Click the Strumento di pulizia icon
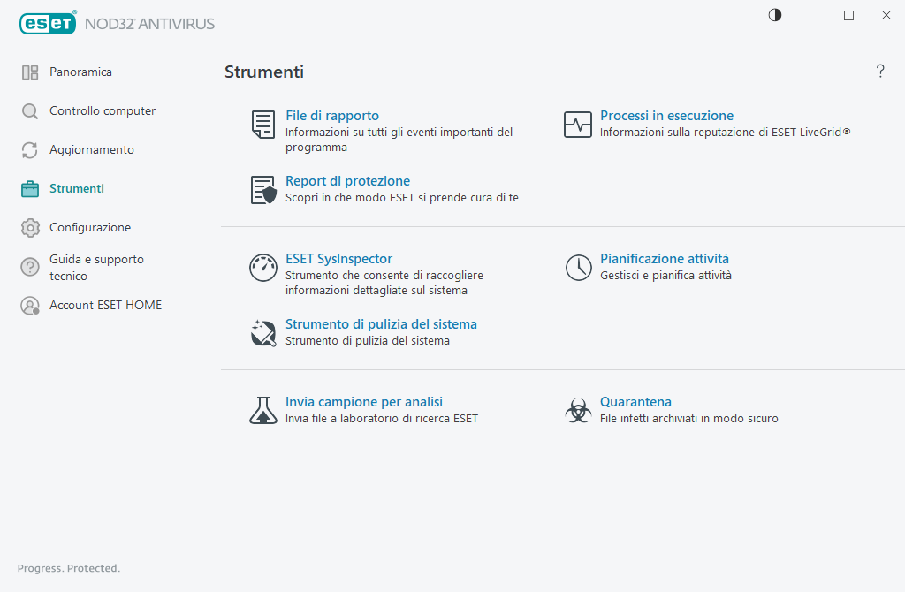Viewport: 905px width, 592px height. 262,333
